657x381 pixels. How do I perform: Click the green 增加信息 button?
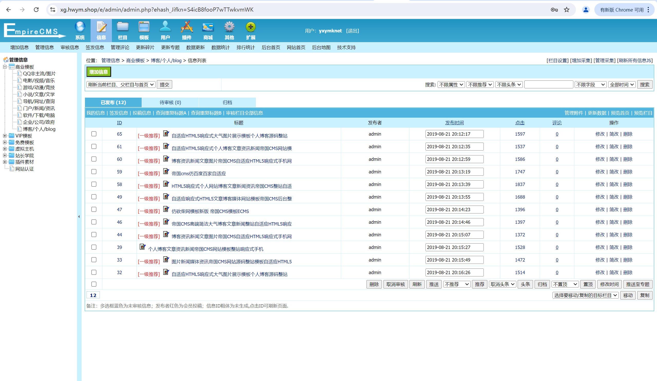tap(99, 72)
